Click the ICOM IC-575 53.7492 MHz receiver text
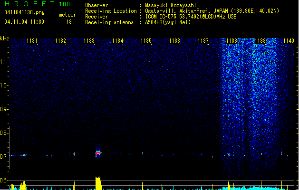Image resolution: width=299 pixels, height=190 pixels. (x=191, y=17)
